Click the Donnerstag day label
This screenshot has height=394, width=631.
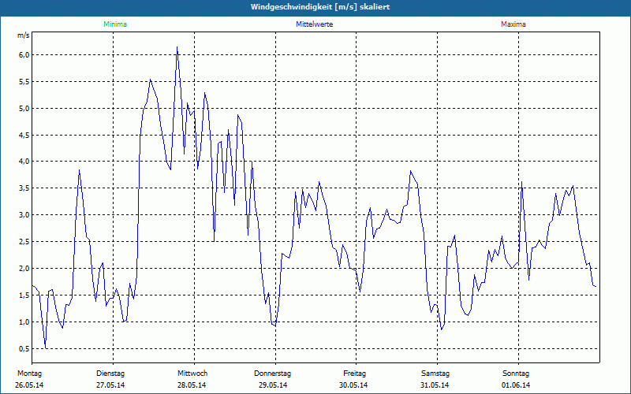tap(272, 374)
